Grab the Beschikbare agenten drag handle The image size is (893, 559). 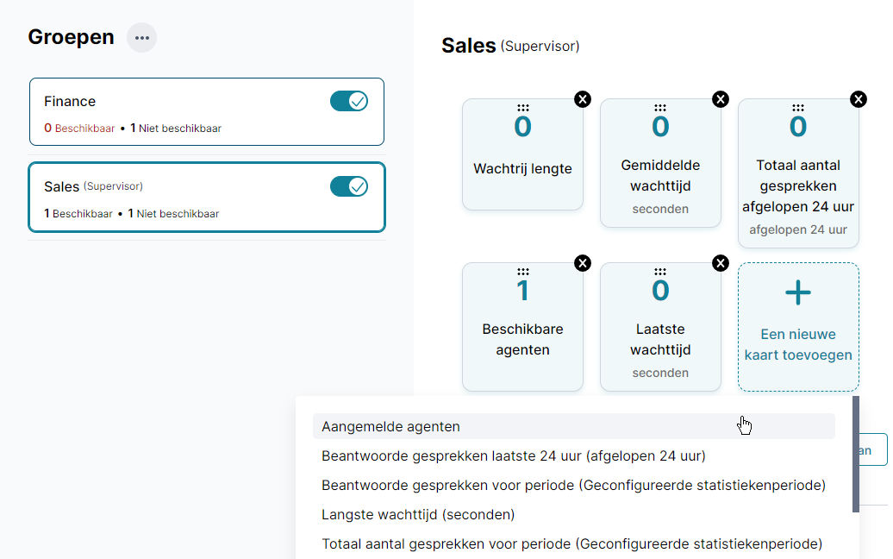(523, 272)
